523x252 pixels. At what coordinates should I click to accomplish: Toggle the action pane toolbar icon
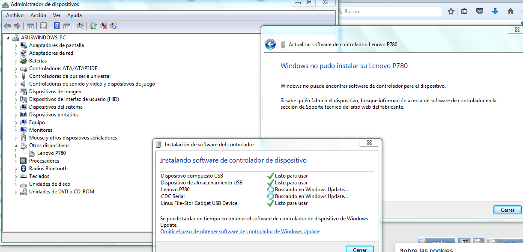click(x=67, y=26)
